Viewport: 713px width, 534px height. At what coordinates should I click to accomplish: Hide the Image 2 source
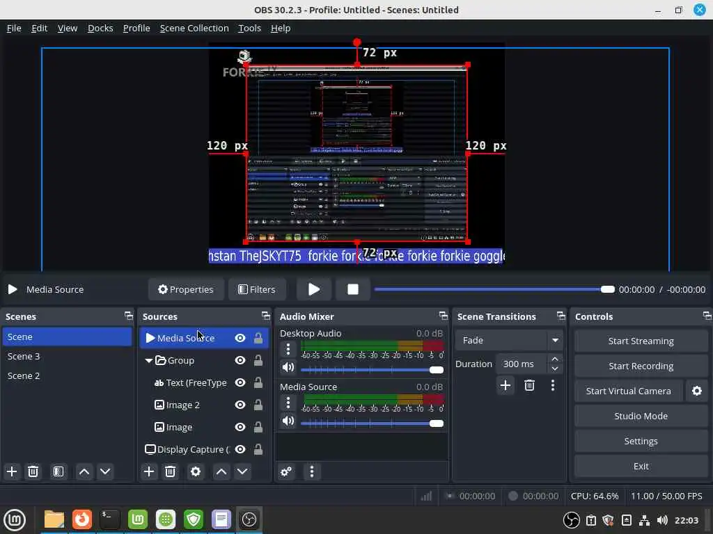tap(240, 405)
